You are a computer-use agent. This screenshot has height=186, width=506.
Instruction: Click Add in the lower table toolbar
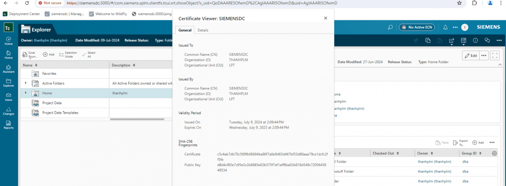478,142
